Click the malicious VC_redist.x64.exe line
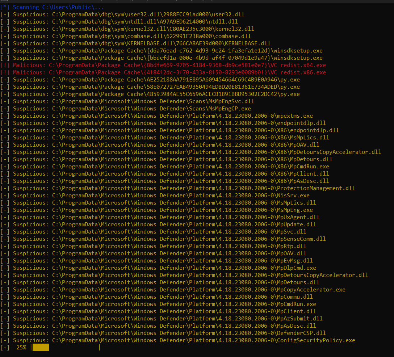 click(x=163, y=65)
